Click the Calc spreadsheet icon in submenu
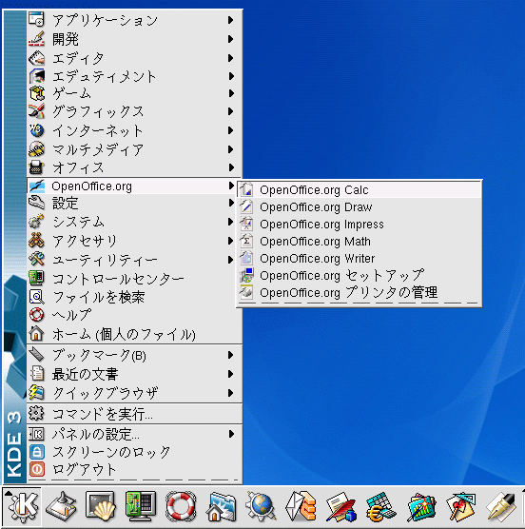 coord(246,189)
